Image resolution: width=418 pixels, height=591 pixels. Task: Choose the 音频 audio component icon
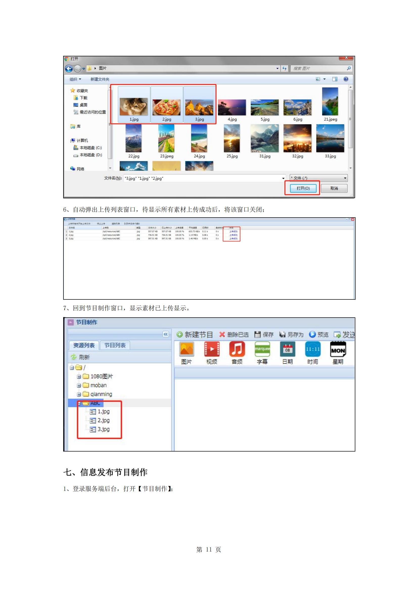[237, 349]
